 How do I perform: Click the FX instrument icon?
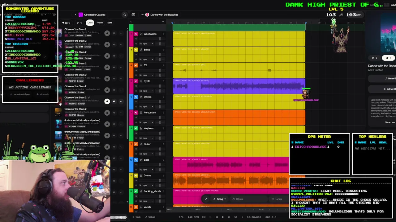tap(141, 65)
